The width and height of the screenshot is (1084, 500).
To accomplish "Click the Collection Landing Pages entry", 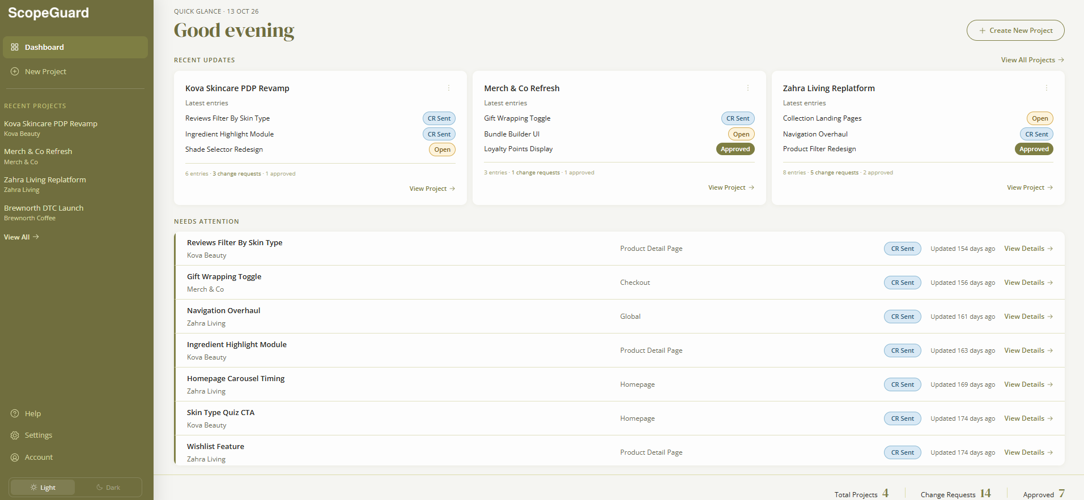I will (822, 118).
